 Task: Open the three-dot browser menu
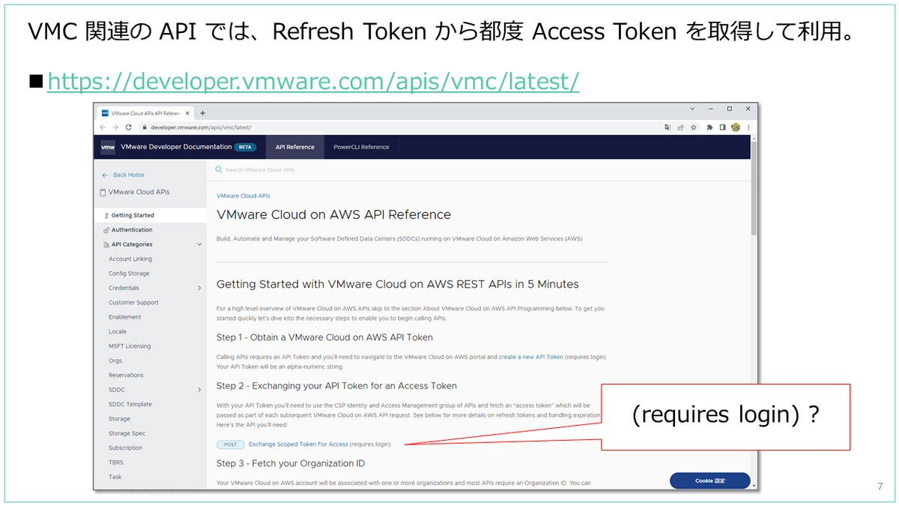click(x=748, y=127)
